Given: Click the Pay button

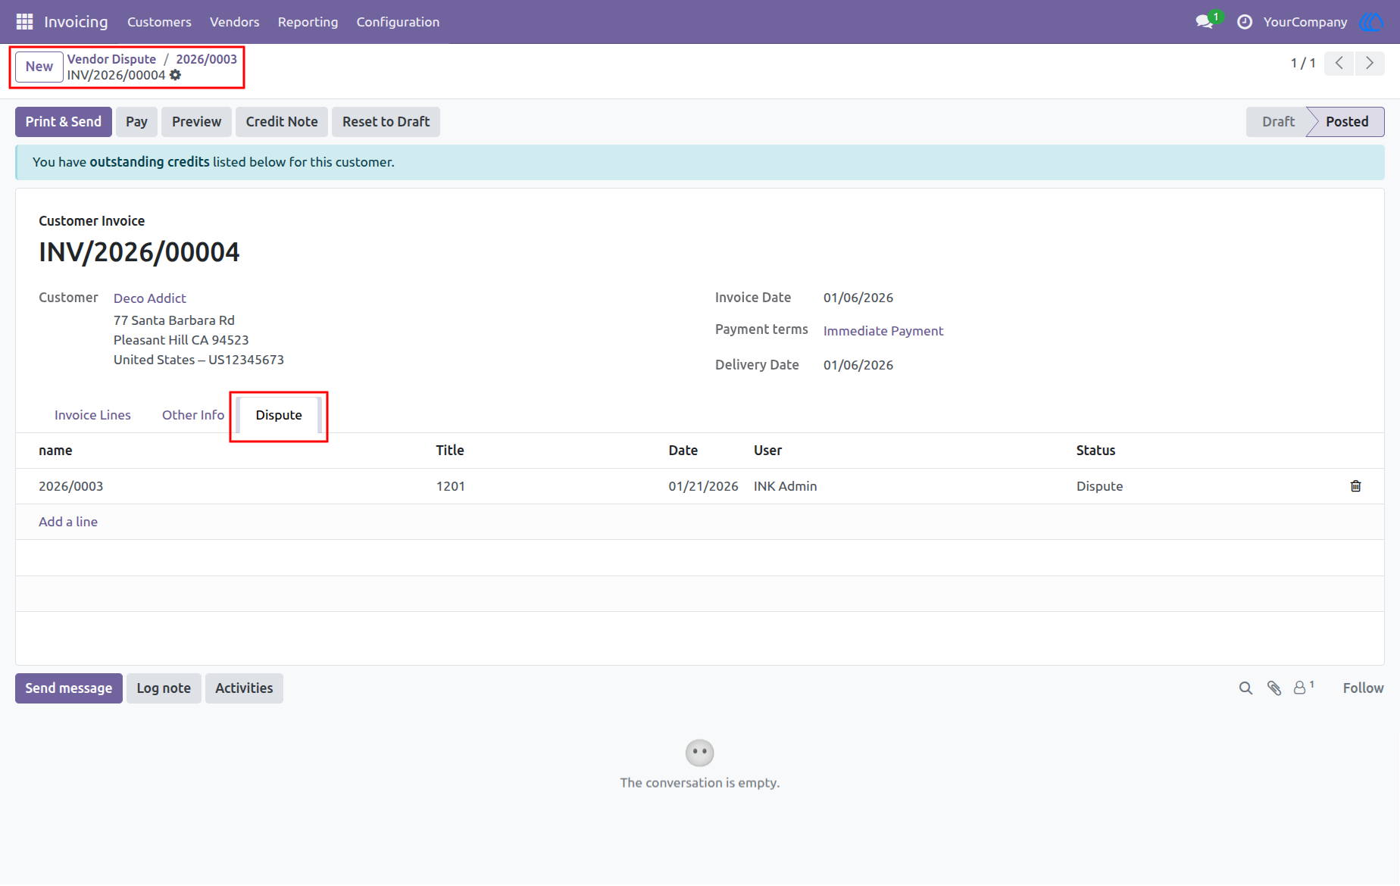Looking at the screenshot, I should [137, 122].
